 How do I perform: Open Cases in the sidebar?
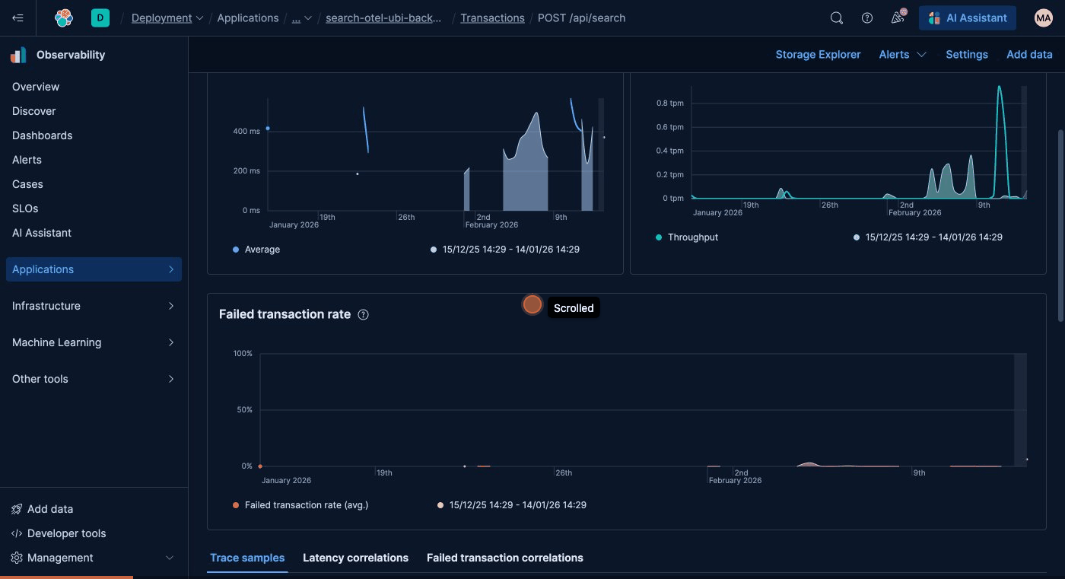(x=27, y=184)
